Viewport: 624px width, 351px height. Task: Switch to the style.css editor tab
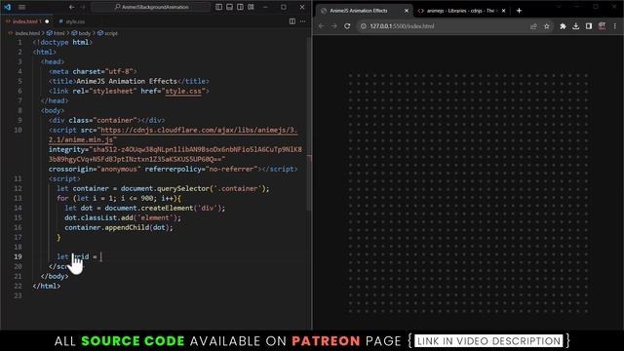[72, 21]
